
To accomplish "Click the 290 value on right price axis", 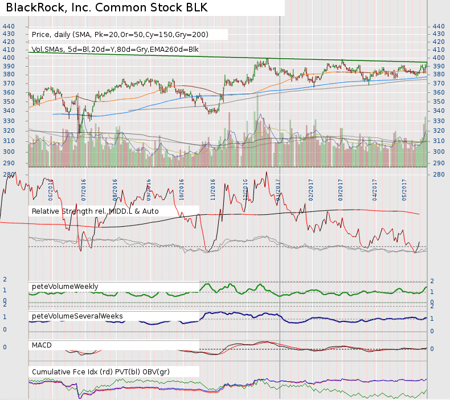I will [x=439, y=163].
